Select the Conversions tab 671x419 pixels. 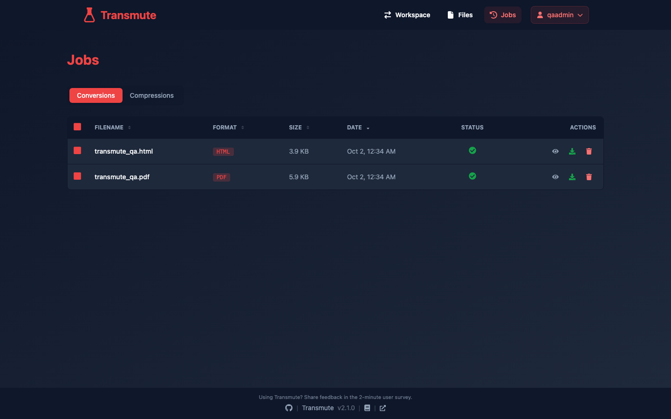click(x=96, y=95)
